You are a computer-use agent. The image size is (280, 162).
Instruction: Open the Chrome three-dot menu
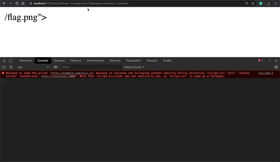[276, 3]
